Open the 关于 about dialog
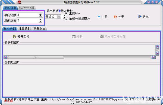Viewport: 163px width, 105px height. (x=119, y=17)
